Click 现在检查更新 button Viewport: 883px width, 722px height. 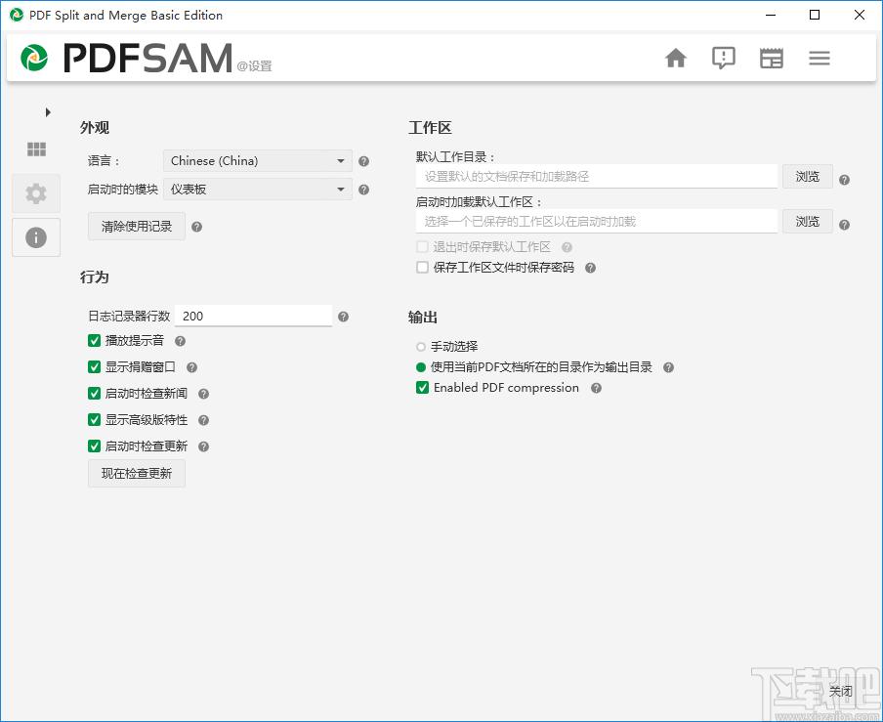point(137,474)
